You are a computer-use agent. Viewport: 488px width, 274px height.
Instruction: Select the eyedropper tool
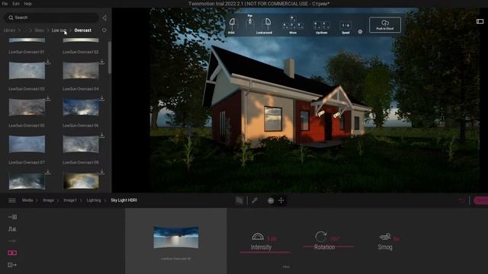(255, 200)
